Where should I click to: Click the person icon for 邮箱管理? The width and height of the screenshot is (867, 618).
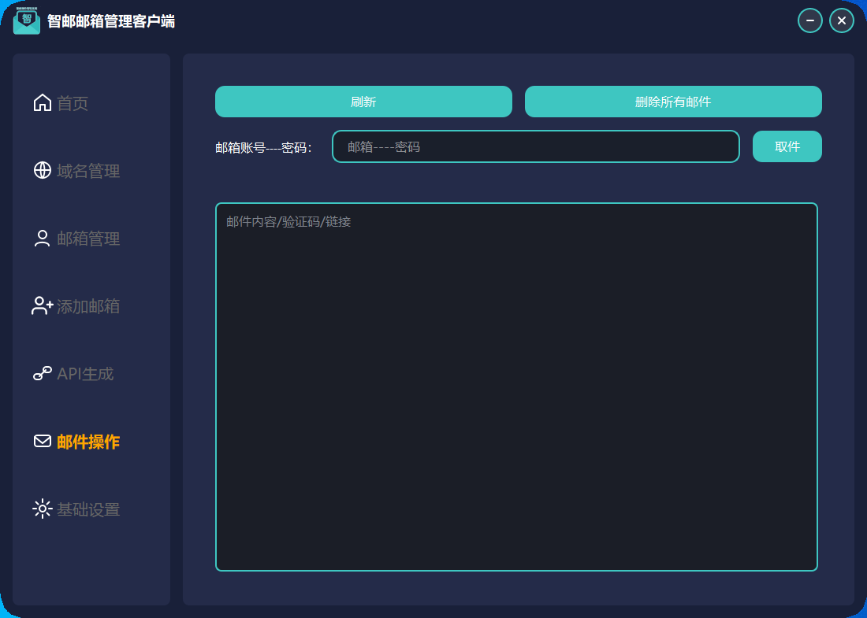coord(43,239)
